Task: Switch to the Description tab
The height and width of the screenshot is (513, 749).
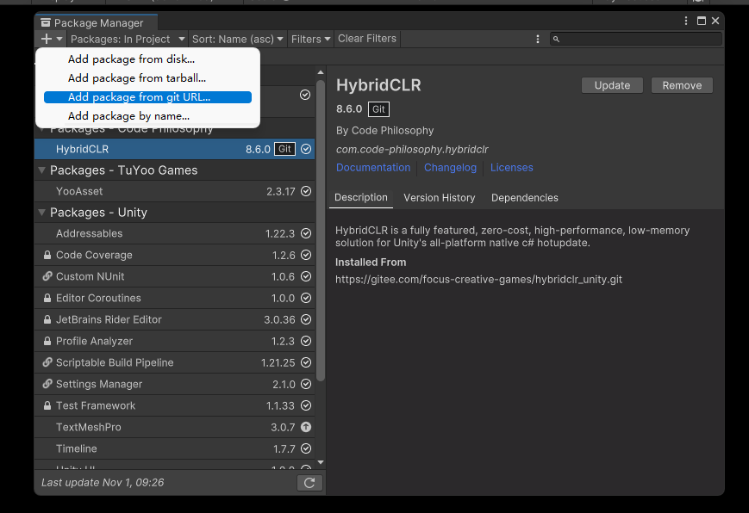Action: [x=361, y=198]
